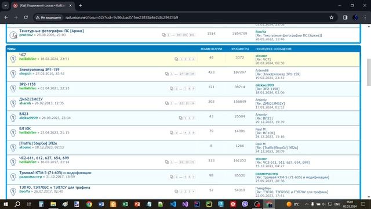Open author hellishfire profile in ЧС7 row
The width and height of the screenshot is (371, 209).
28,59
